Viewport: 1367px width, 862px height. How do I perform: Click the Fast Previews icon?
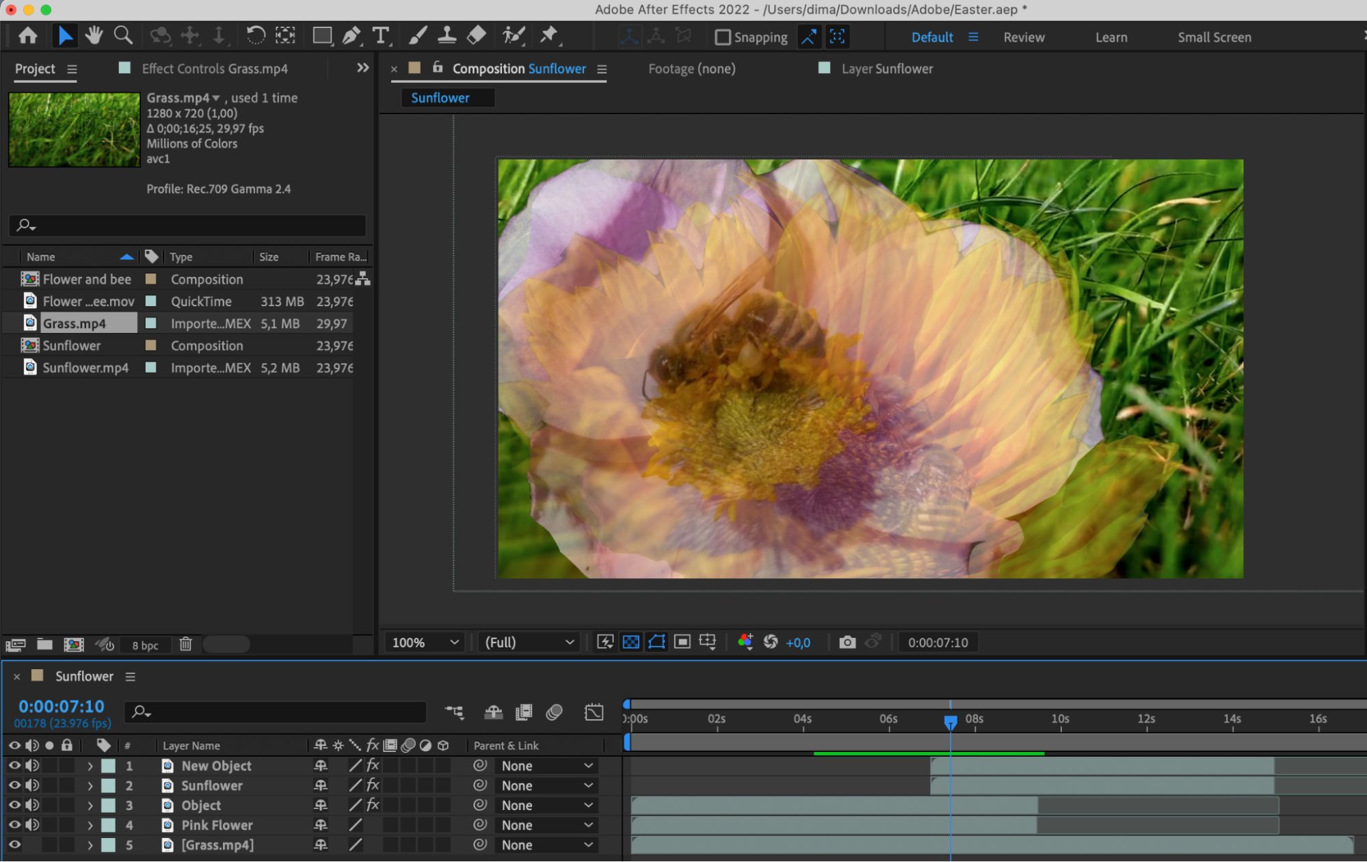point(605,642)
